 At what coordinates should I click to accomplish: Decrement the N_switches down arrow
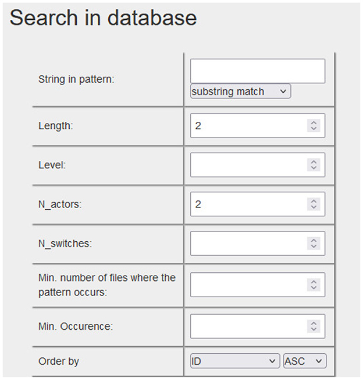click(x=314, y=247)
